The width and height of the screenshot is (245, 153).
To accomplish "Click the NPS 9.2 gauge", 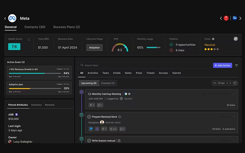I will [x=120, y=47].
